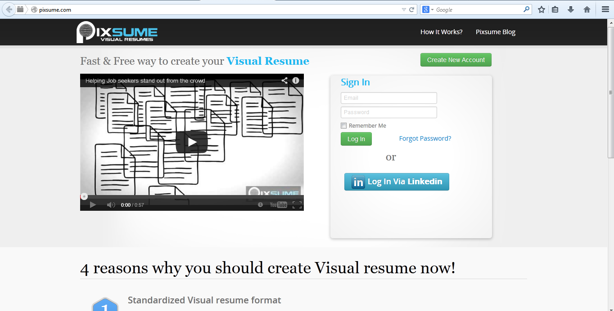Open the Forgot Password? link
Screen dimensions: 614x311
click(425, 138)
